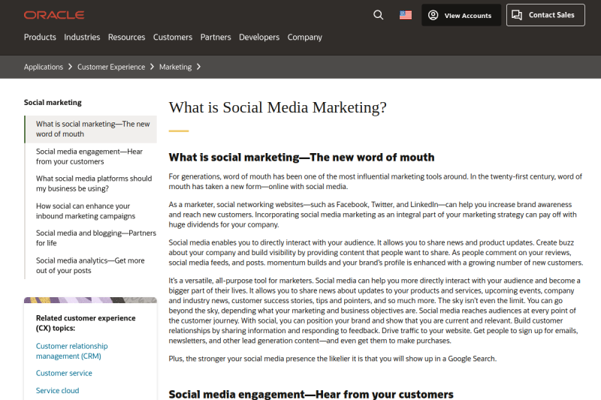Click the View Accounts button
Screen dimensions: 601x400
click(461, 15)
